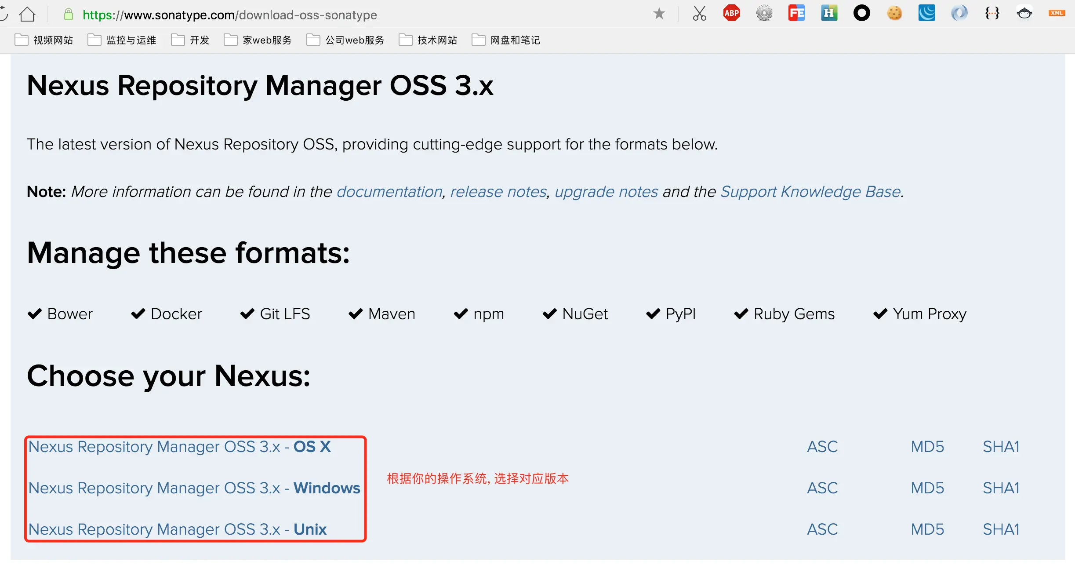
Task: Click the upgrade notes link
Action: click(x=607, y=192)
